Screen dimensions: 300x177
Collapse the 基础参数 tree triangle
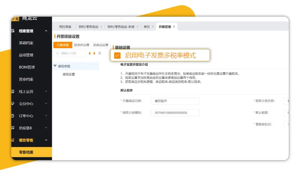coord(55,66)
